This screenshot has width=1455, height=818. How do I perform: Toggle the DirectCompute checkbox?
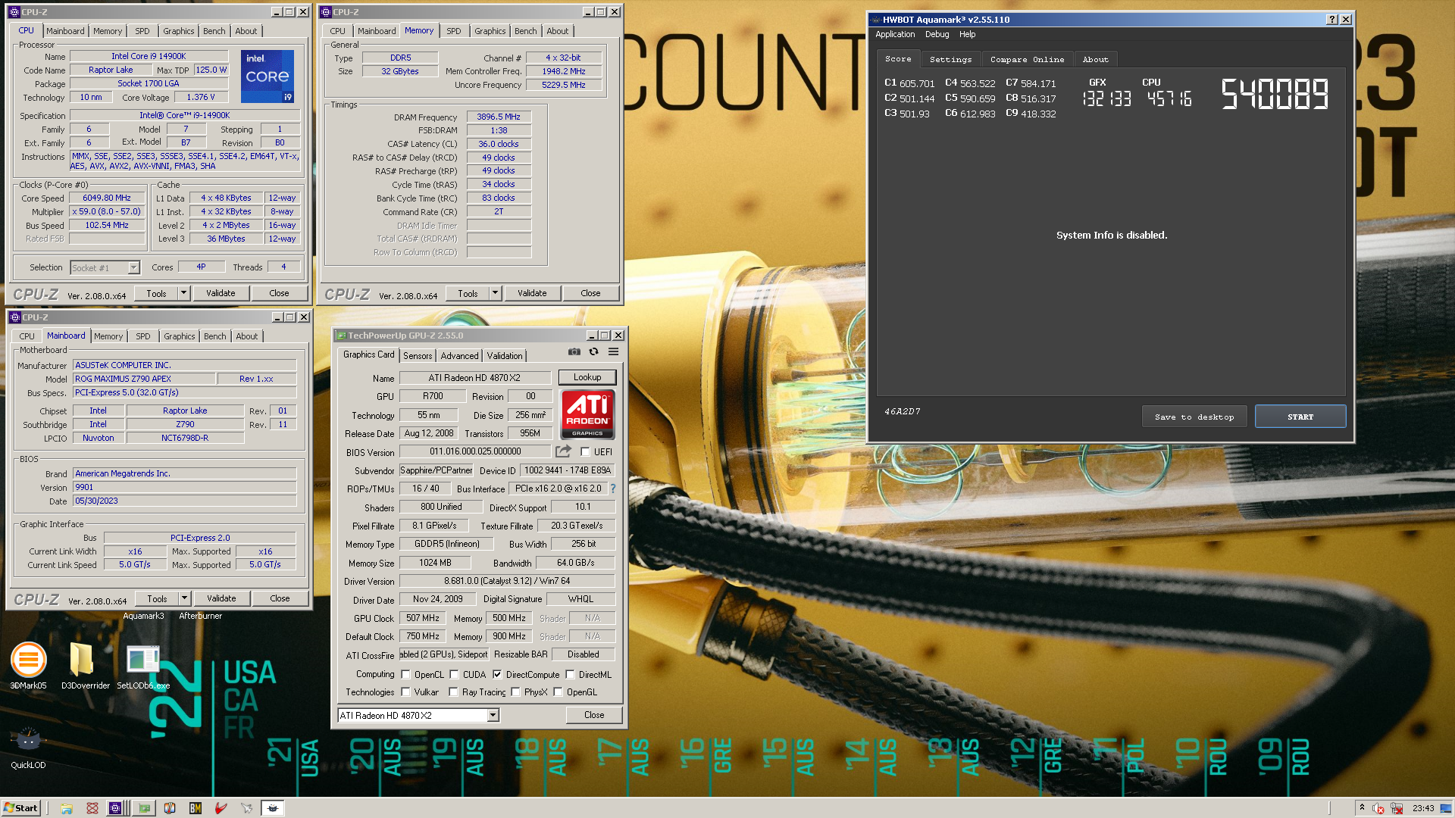497,674
